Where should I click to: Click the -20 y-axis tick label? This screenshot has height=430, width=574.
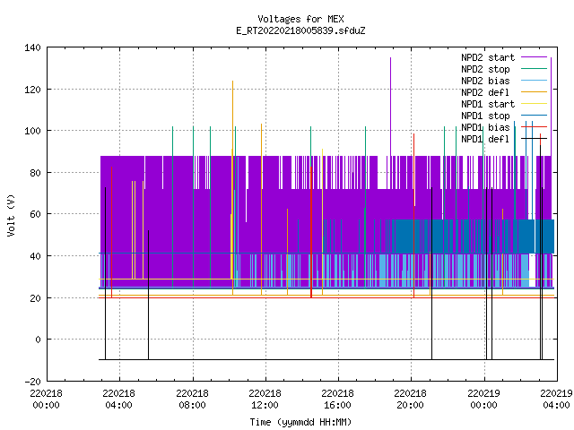32,382
